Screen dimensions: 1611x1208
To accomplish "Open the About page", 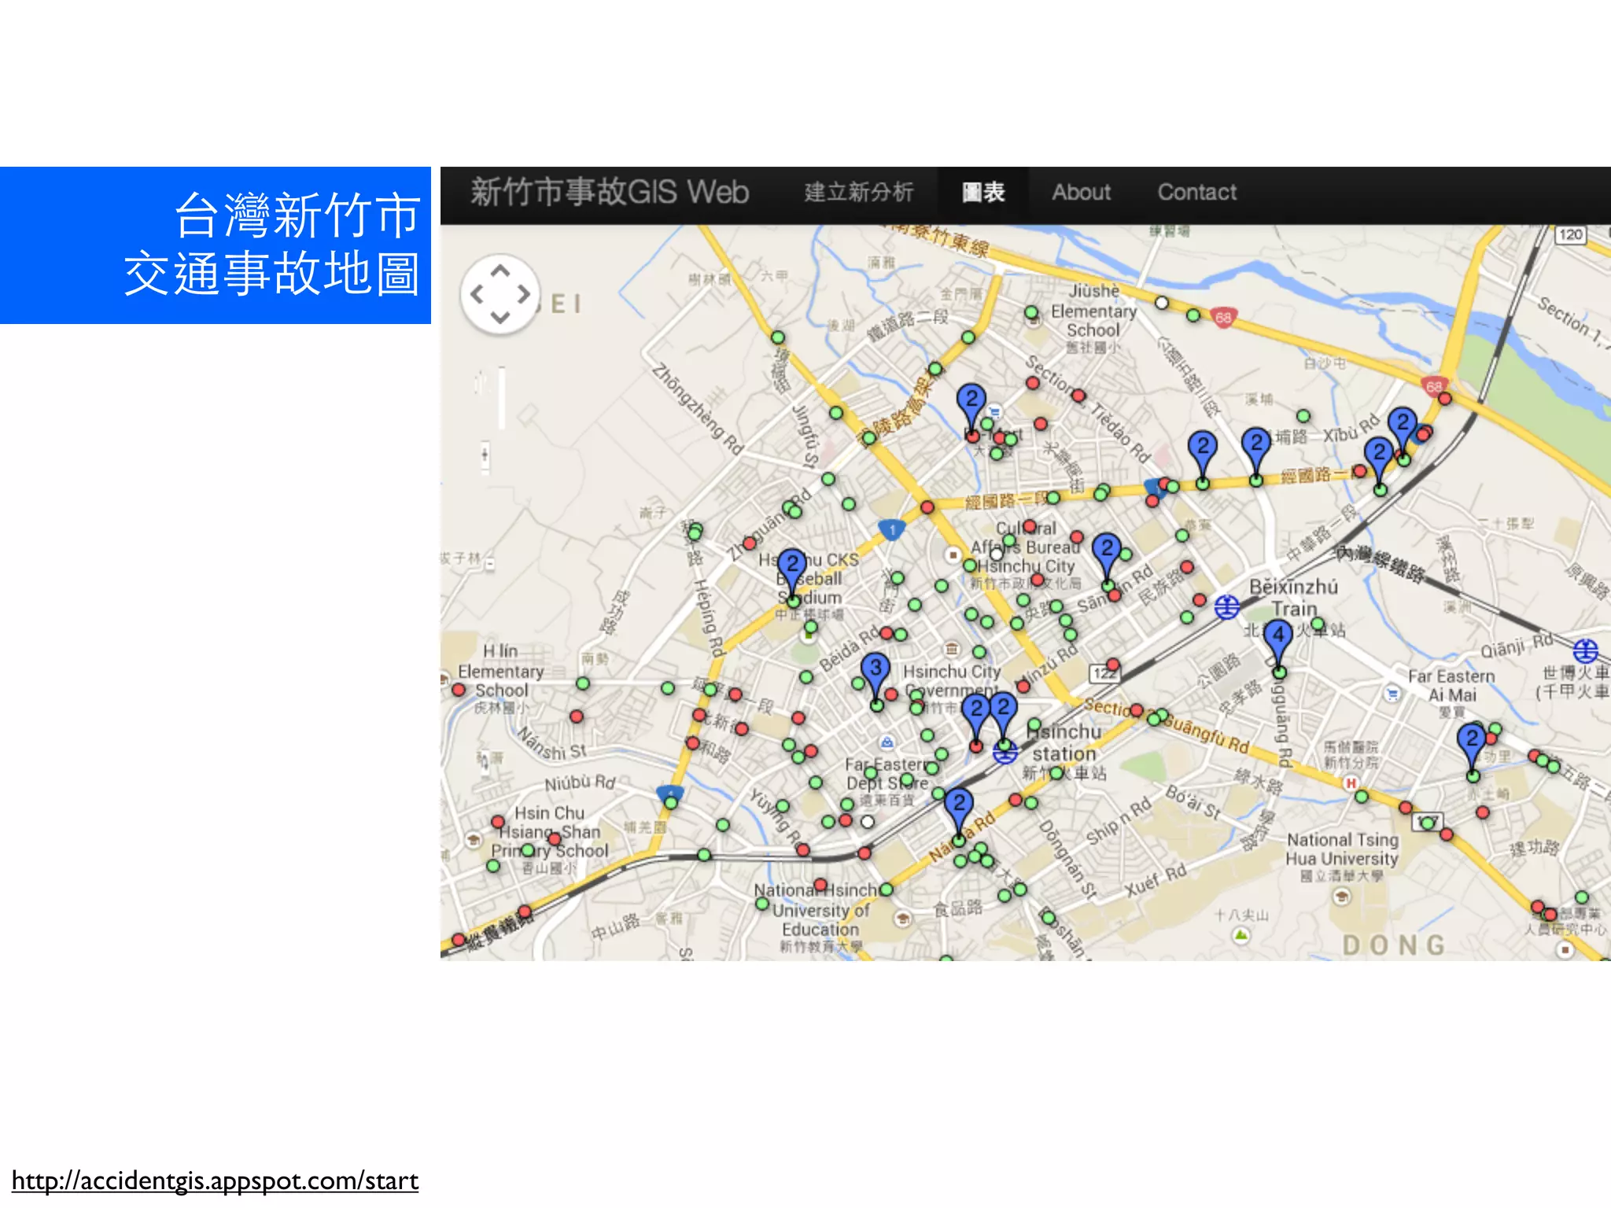I will 1082,192.
